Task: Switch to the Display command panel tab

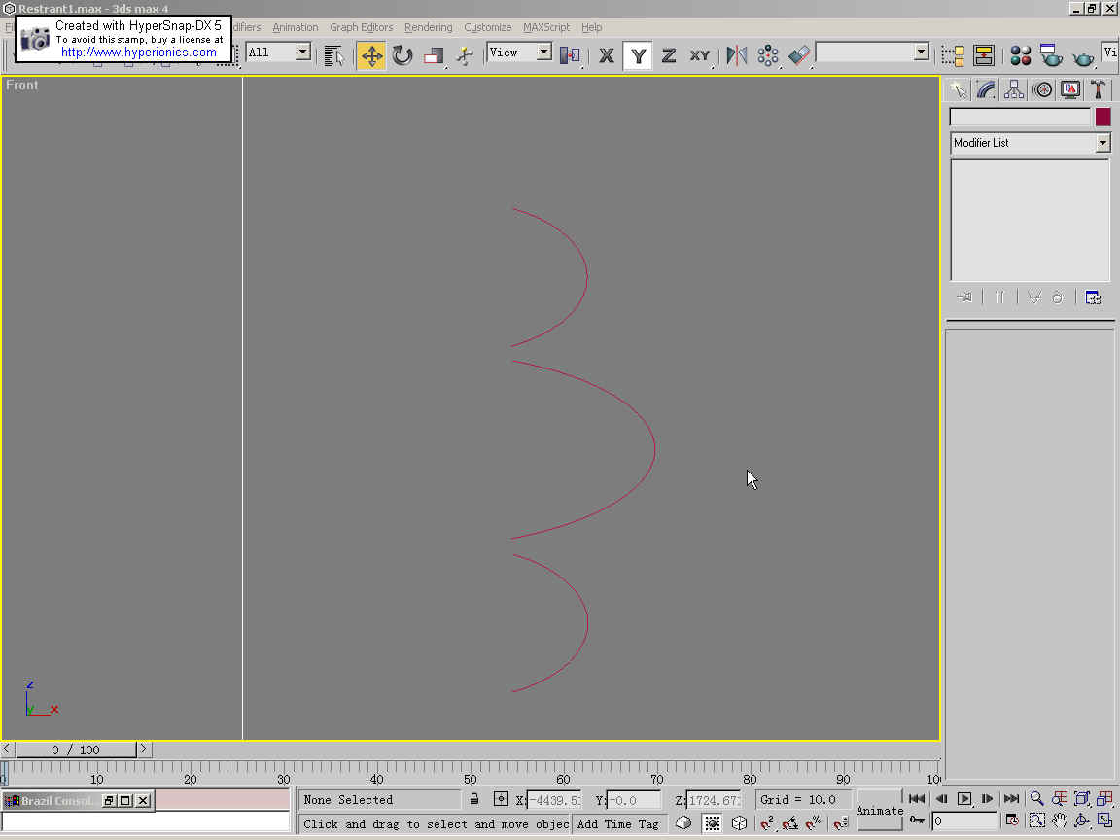Action: 1070,90
